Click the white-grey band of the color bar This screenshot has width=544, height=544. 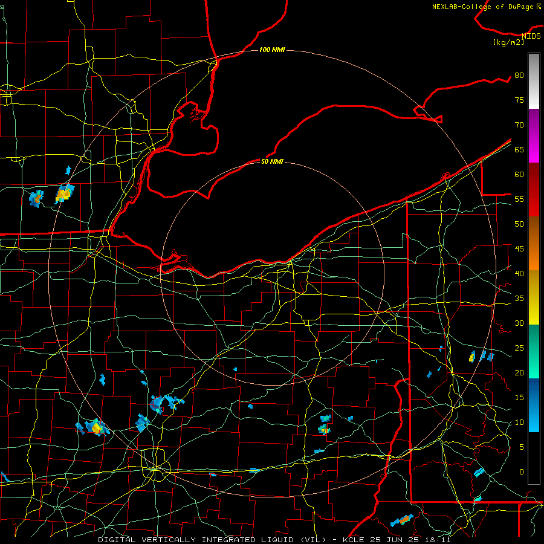pos(534,81)
